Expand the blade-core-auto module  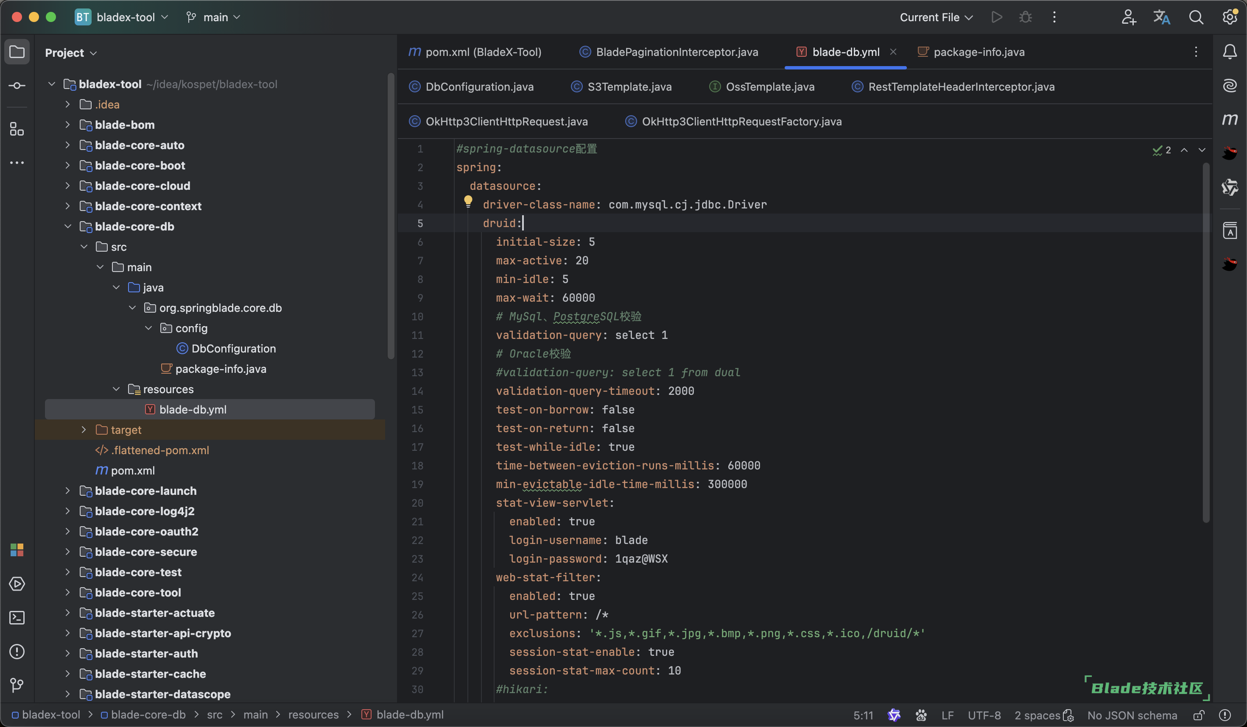pyautogui.click(x=67, y=145)
